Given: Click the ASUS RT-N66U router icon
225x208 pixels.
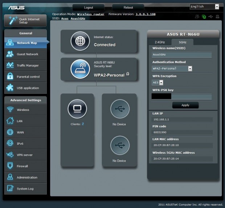Looking at the screenshot, I should pos(80,69).
